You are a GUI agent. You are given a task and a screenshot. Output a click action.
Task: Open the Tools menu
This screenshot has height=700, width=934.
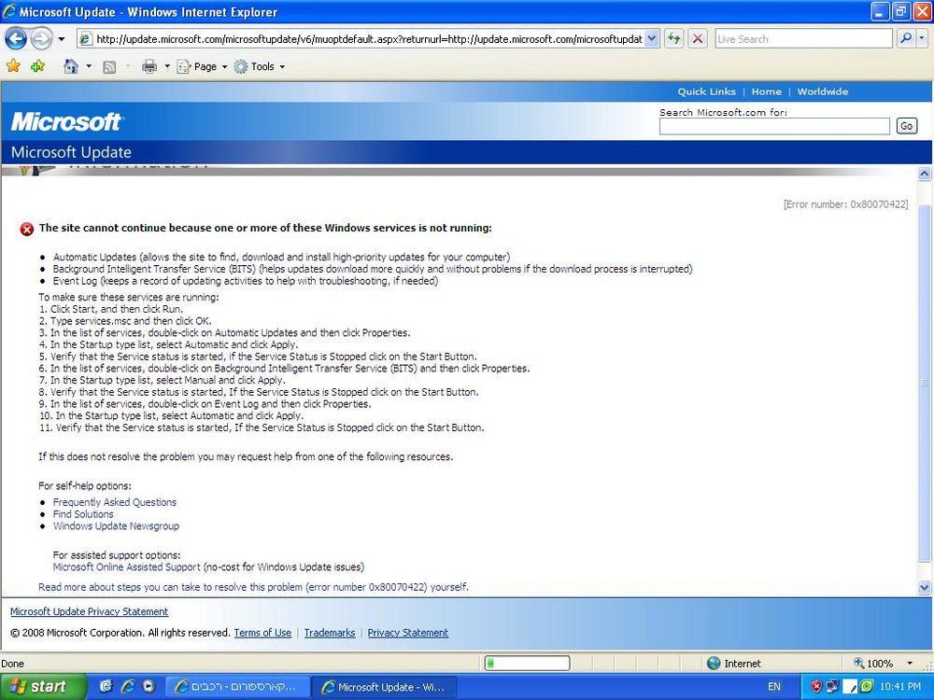pyautogui.click(x=259, y=66)
